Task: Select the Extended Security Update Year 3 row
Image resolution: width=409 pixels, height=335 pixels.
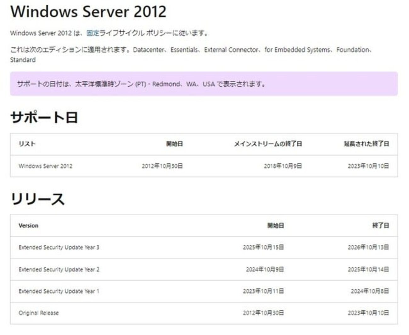Action: [58, 248]
